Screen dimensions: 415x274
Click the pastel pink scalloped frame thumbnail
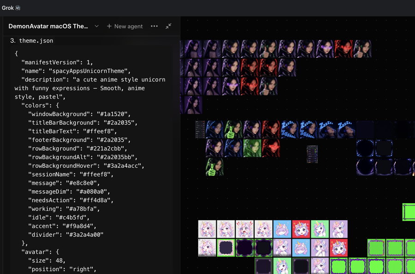226,248
